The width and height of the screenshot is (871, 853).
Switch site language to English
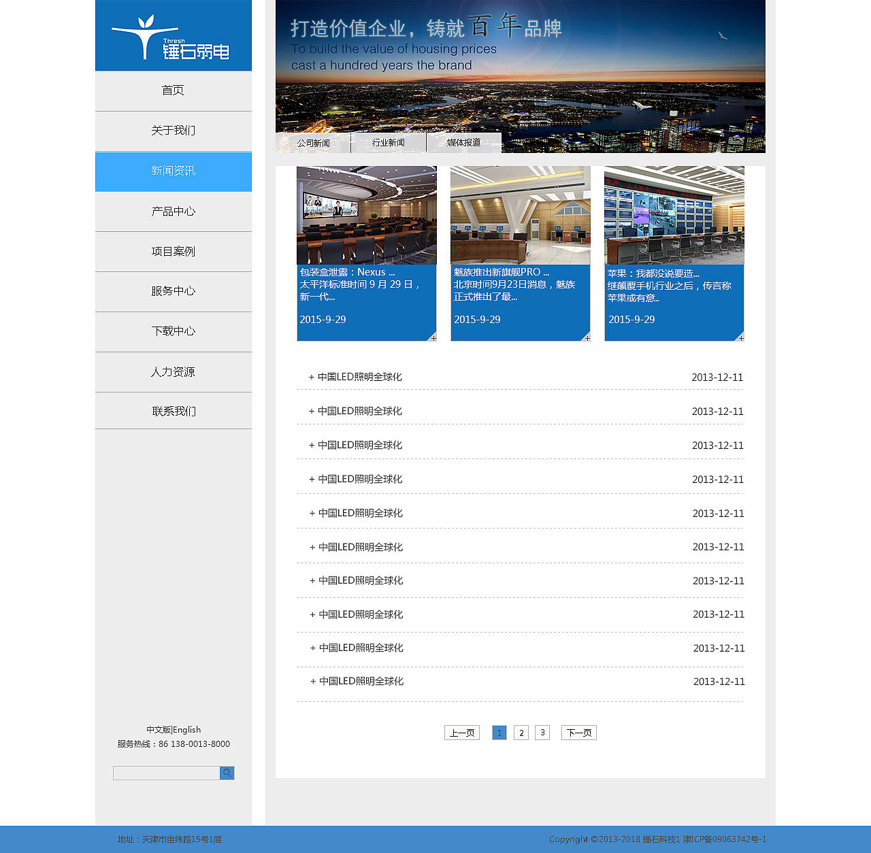click(187, 729)
